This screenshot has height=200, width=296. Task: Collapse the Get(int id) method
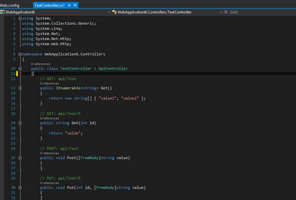[20, 123]
